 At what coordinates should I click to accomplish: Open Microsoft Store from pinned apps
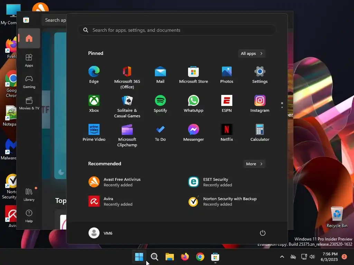point(194,75)
